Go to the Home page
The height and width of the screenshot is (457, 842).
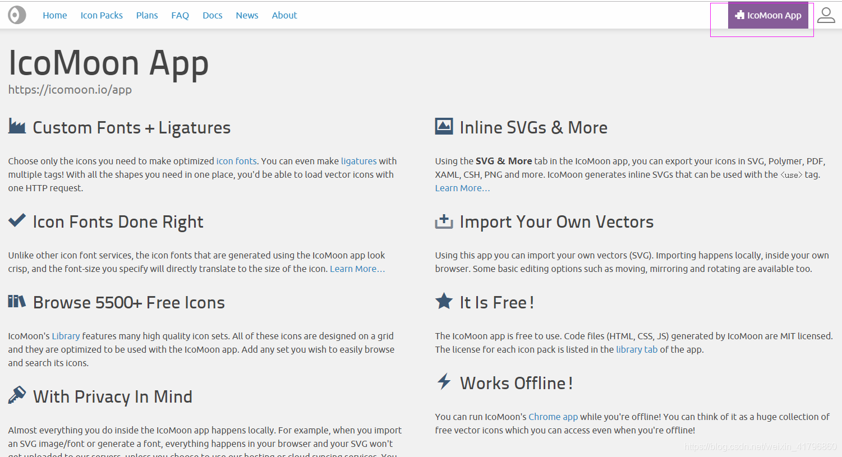coord(55,15)
